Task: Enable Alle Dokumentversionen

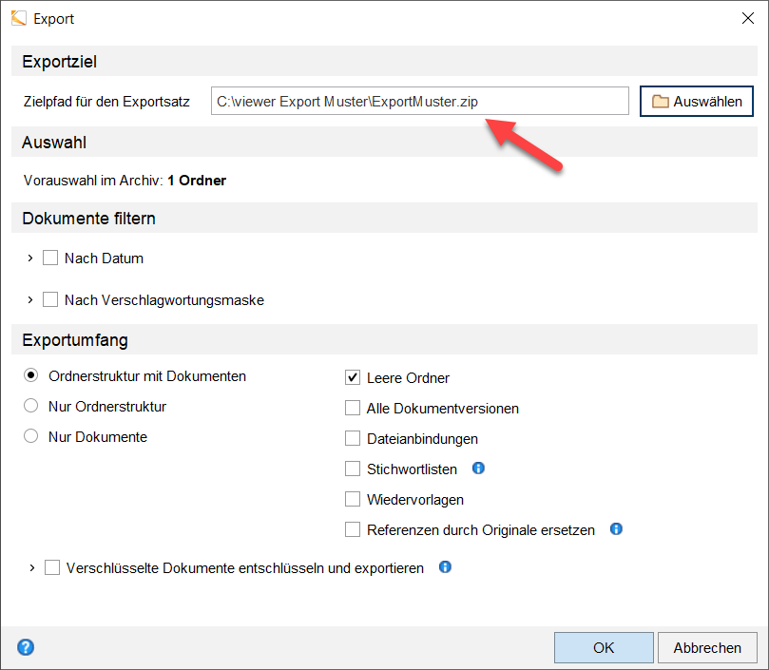Action: point(354,408)
